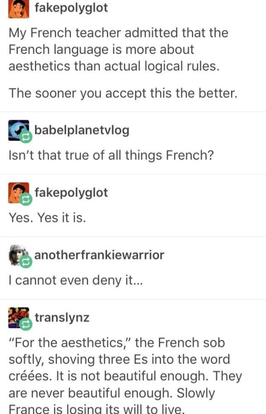Image resolution: width=266 pixels, height=414 pixels.
Task: Open anotherfrankiewarrior's avatar picture
Action: point(19,255)
